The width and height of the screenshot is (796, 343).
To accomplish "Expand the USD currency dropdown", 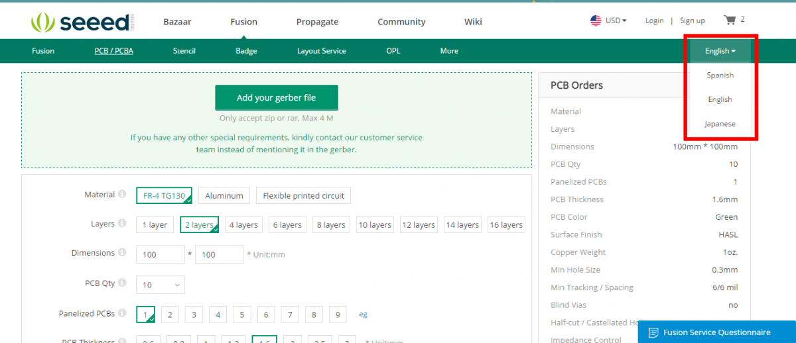I will pyautogui.click(x=616, y=21).
